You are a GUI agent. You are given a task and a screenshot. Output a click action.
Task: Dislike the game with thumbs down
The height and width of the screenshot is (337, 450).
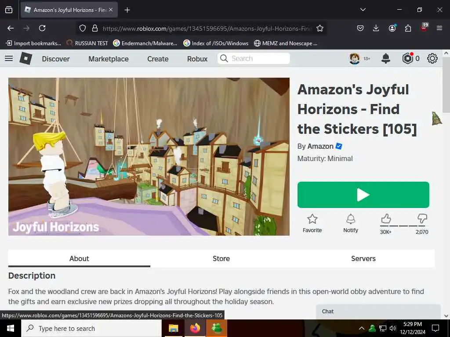tap(422, 219)
